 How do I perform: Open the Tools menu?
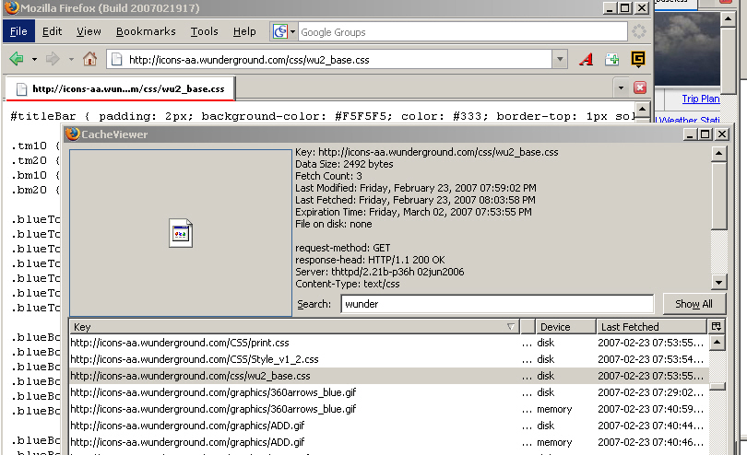(205, 31)
